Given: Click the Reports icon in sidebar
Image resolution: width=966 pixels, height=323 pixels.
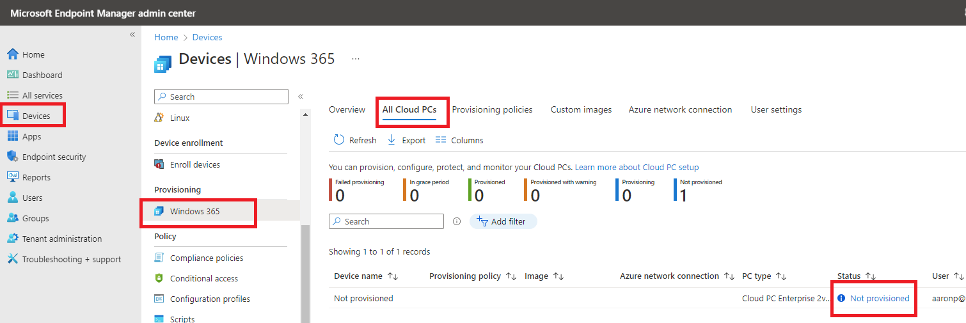Looking at the screenshot, I should click(x=12, y=177).
